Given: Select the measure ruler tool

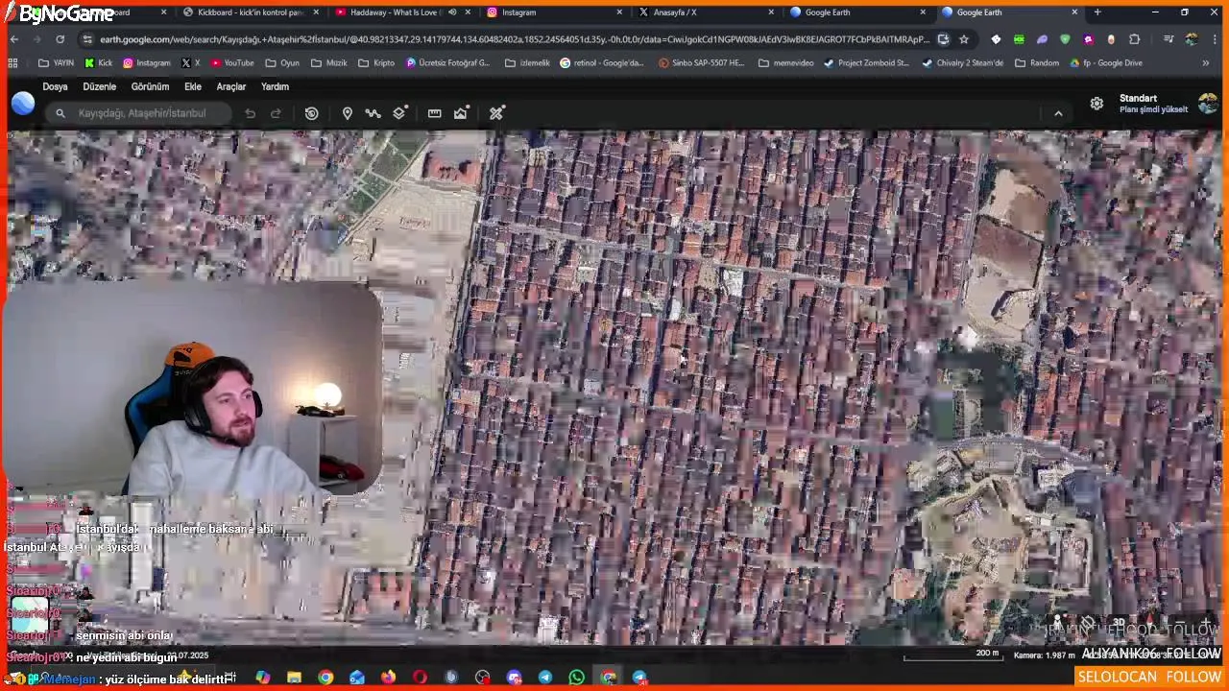Looking at the screenshot, I should point(434,113).
